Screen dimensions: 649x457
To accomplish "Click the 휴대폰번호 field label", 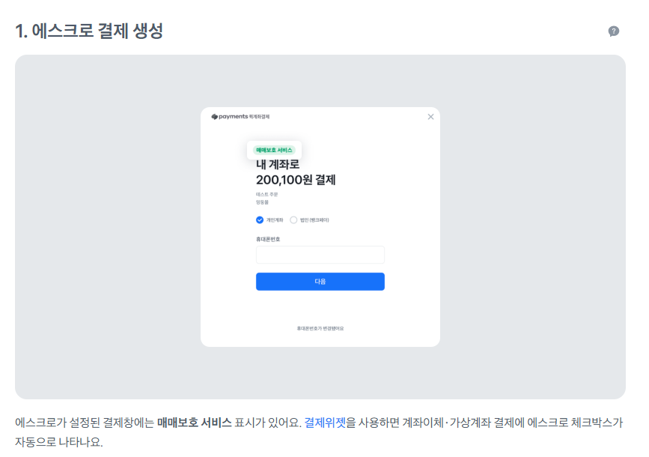I will [268, 239].
